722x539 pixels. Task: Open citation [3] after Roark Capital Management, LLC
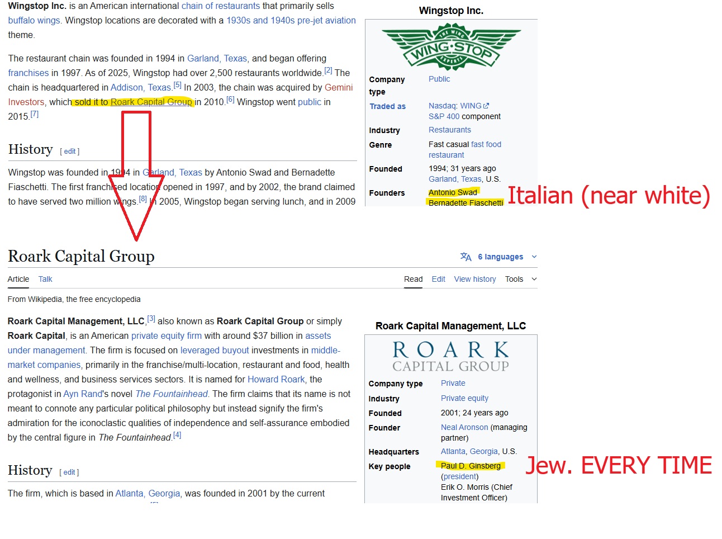click(151, 319)
